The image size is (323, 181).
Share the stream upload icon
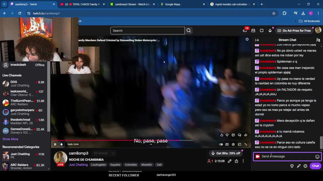(x=236, y=161)
